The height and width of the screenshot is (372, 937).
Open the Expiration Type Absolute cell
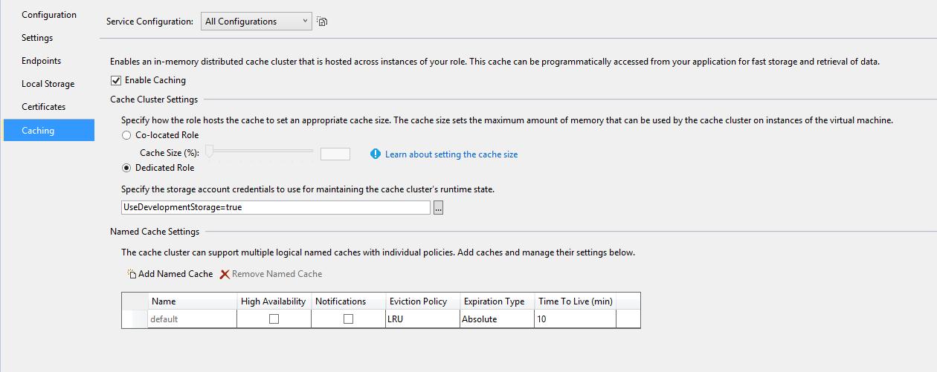(x=496, y=319)
